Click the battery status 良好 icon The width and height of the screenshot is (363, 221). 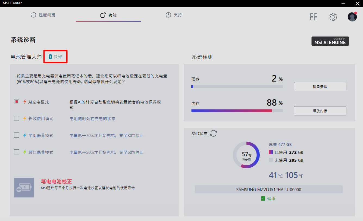point(50,57)
